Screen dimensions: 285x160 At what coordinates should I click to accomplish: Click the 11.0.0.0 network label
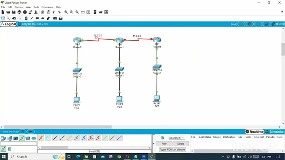pyautogui.click(x=137, y=36)
